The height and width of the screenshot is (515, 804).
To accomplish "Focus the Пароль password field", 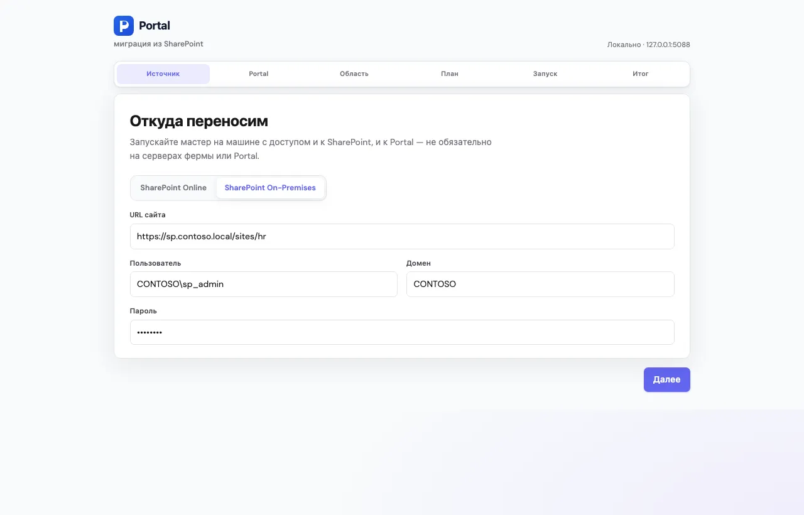I will coord(402,332).
